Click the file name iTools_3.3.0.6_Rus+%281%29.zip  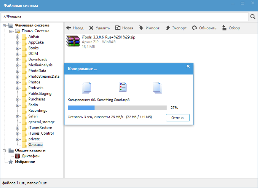pyautogui.click(x=109, y=37)
